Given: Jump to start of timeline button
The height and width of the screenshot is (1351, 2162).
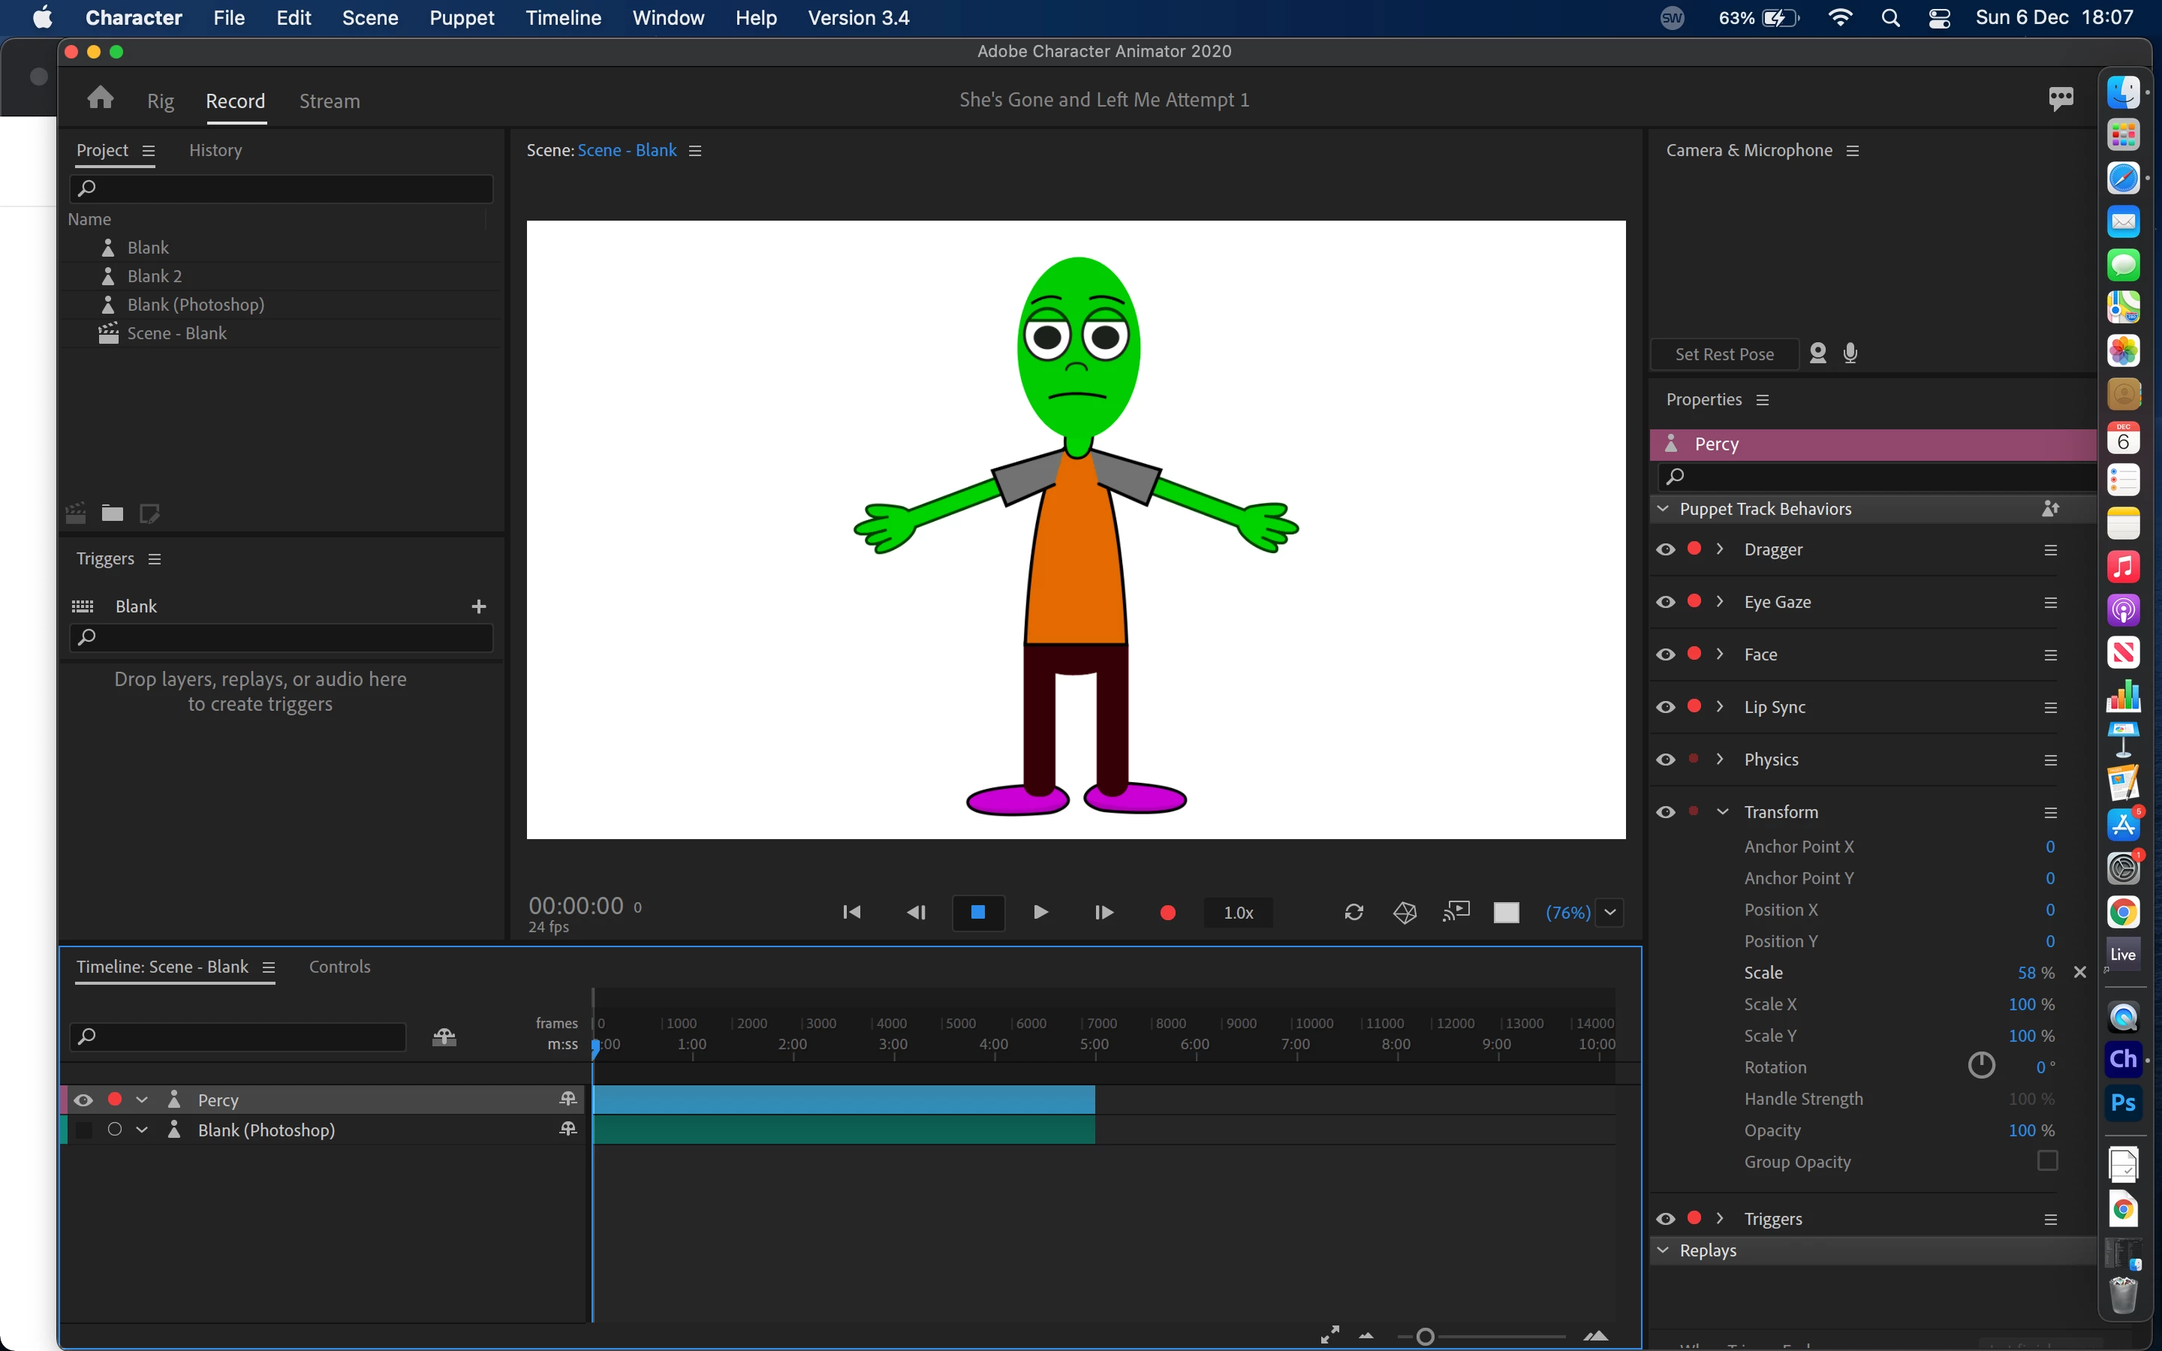Looking at the screenshot, I should [x=851, y=912].
